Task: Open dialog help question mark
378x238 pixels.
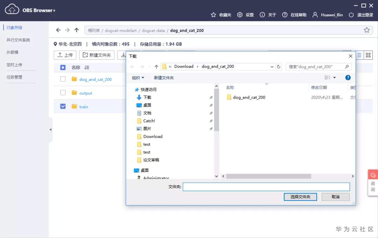Action: [x=348, y=77]
